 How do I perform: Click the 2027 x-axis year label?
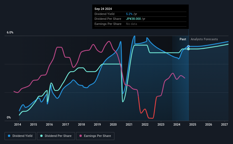[224, 124]
